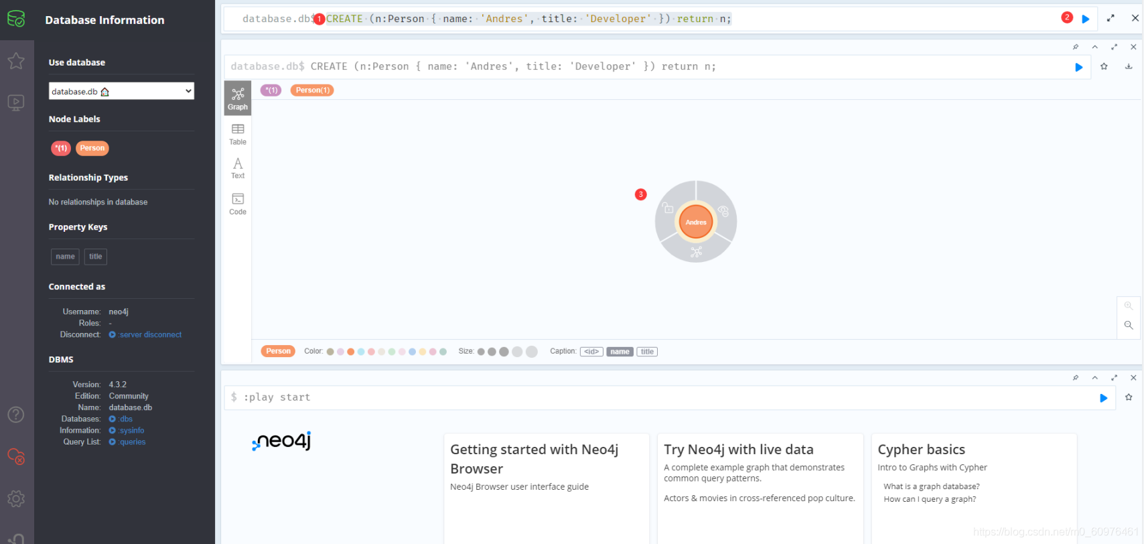Unlock the Andres node via ring icon
Image resolution: width=1144 pixels, height=544 pixels.
(668, 208)
